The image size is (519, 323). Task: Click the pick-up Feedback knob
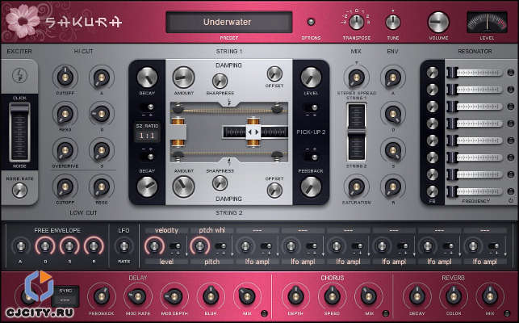pyautogui.click(x=311, y=187)
